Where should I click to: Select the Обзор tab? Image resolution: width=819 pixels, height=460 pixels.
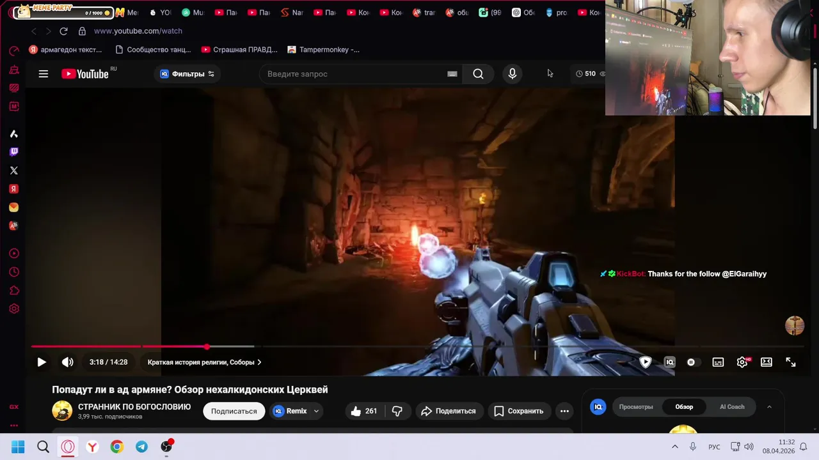[684, 407]
